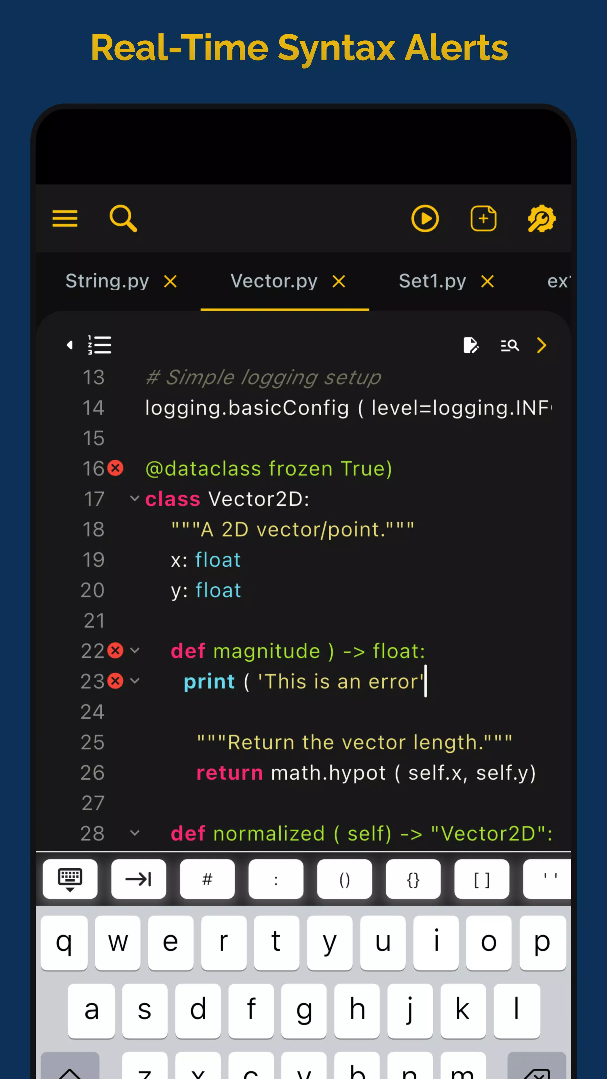
Task: Tap the edit document pencil icon
Action: [x=471, y=346]
